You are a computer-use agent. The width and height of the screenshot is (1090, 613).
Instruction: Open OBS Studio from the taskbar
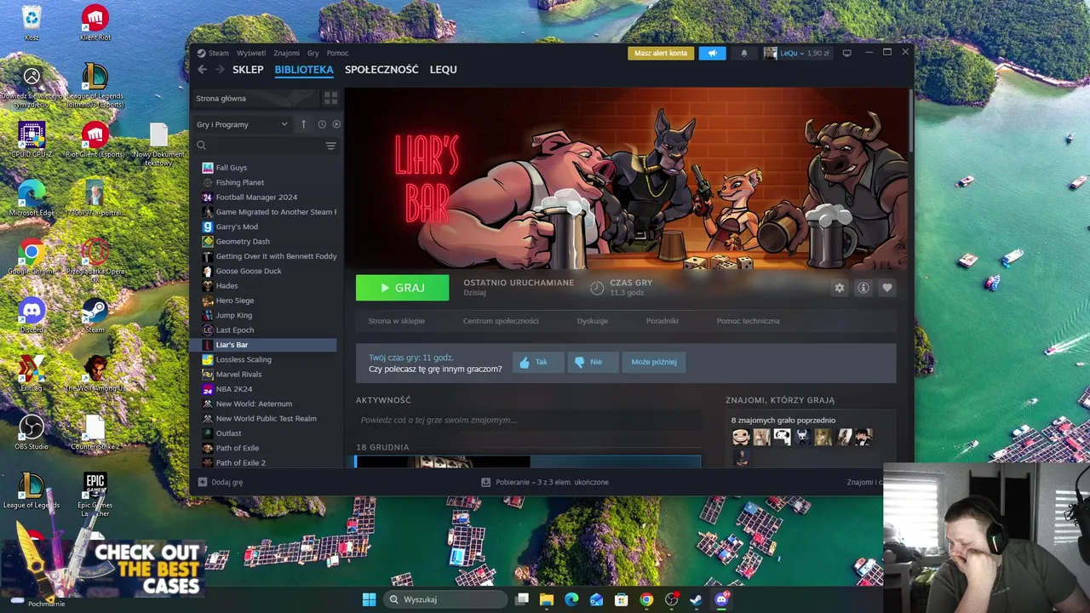point(672,599)
